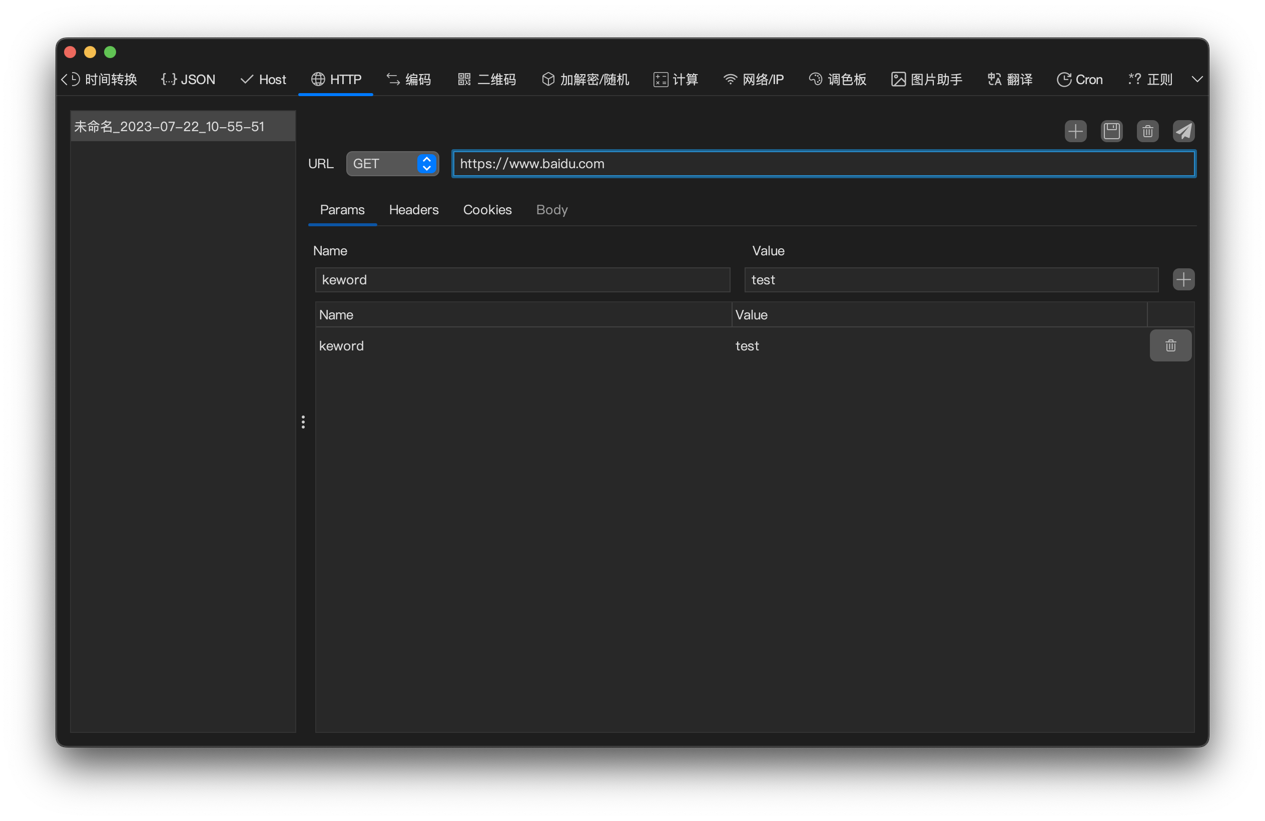The image size is (1265, 821).
Task: Click the URL input field
Action: tap(823, 164)
